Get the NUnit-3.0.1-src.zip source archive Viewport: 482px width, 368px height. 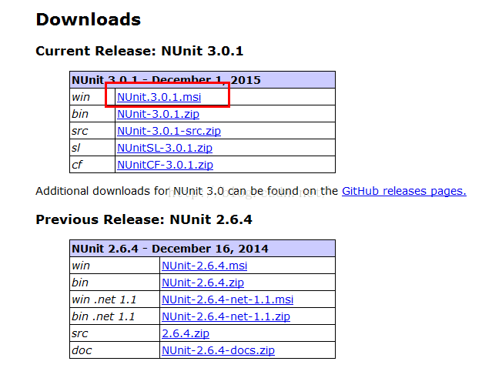[x=169, y=131]
